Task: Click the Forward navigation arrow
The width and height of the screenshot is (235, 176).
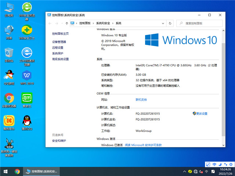Action: point(57,23)
